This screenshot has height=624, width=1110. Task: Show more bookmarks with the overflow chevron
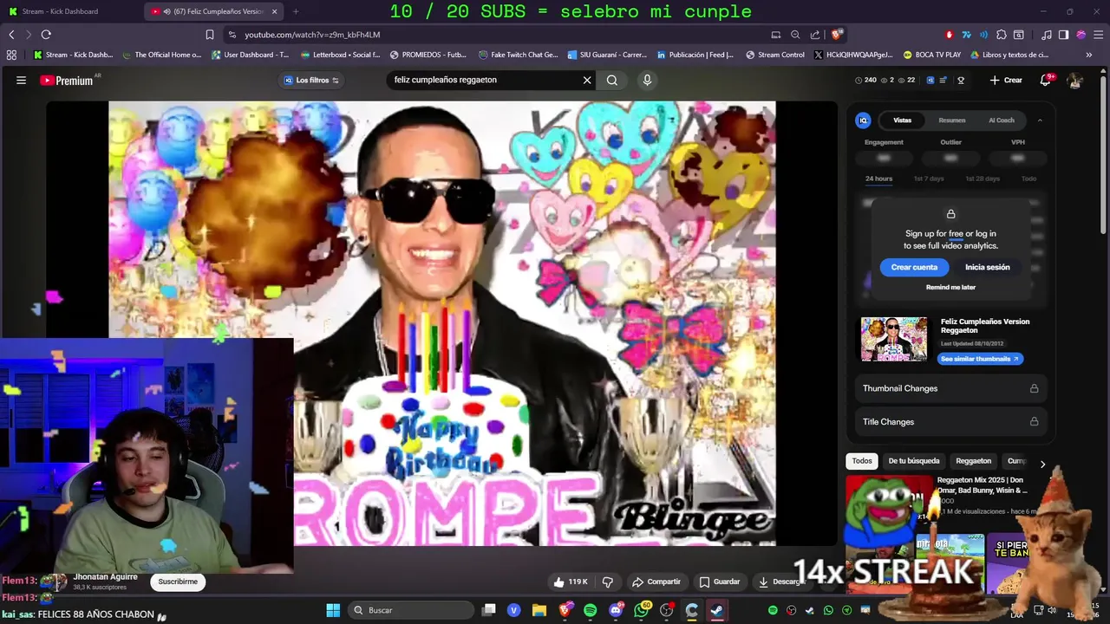1088,55
